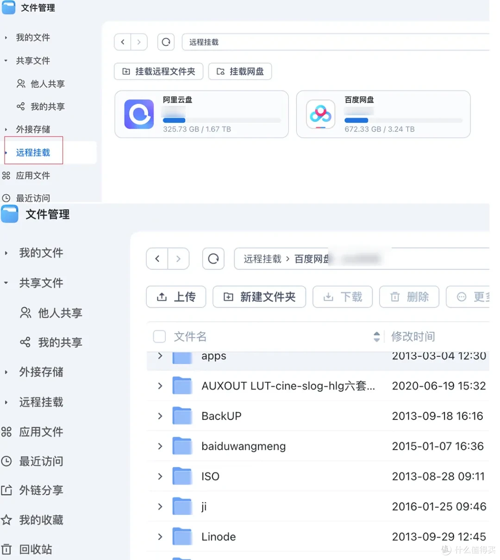The height and width of the screenshot is (560, 500).
Task: Select 我的文件 in the upper sidebar
Action: click(33, 38)
